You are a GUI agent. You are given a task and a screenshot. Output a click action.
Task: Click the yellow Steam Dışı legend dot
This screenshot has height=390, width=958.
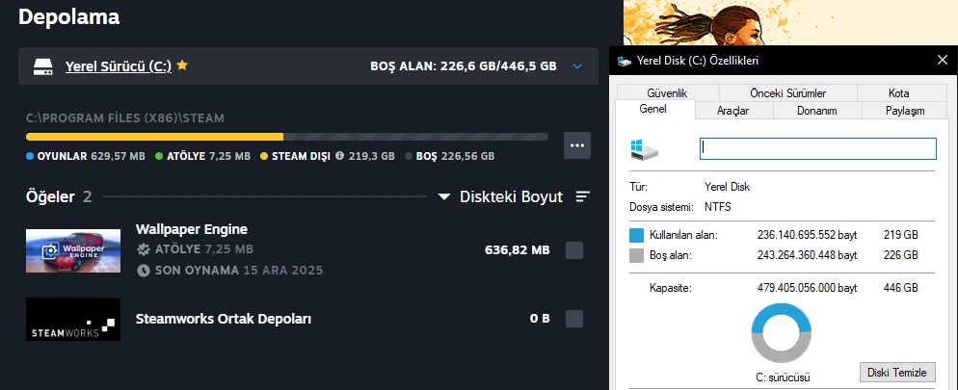click(x=264, y=156)
